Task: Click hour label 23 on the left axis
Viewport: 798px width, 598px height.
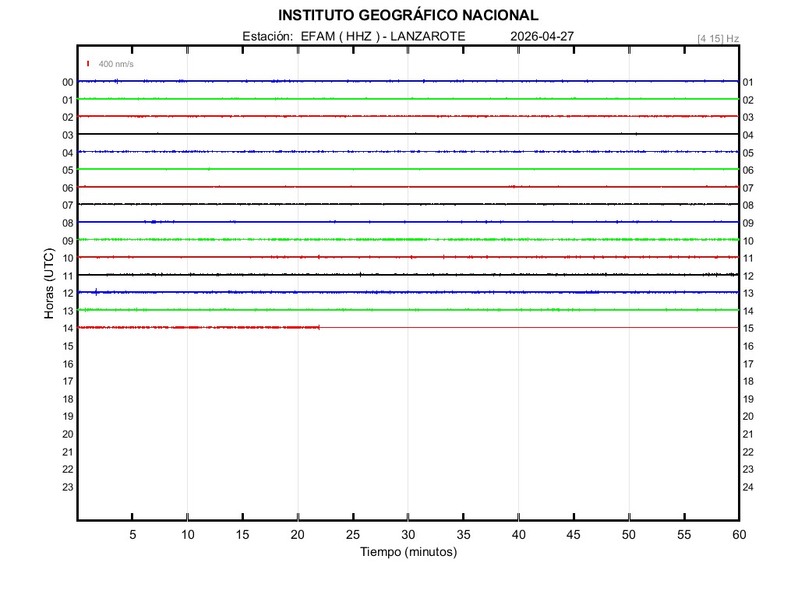Action: click(68, 487)
